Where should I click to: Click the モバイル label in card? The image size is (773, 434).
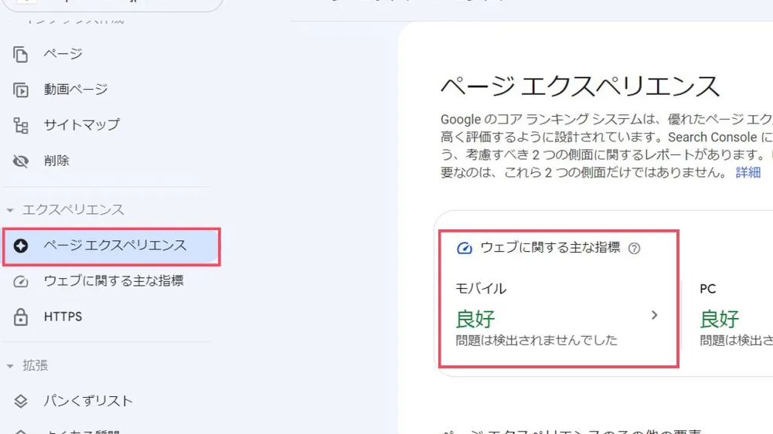[x=481, y=289]
